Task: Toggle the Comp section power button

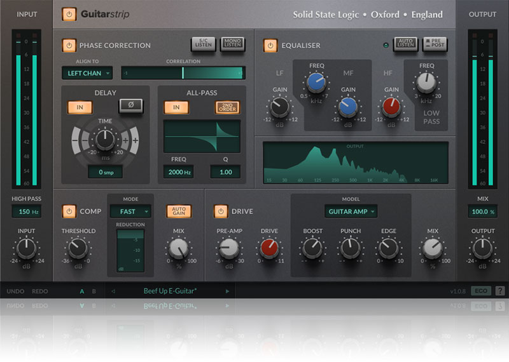Action: (x=69, y=211)
